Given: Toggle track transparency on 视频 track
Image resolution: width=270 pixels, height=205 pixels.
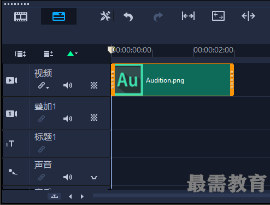Looking at the screenshot, I should (94, 85).
